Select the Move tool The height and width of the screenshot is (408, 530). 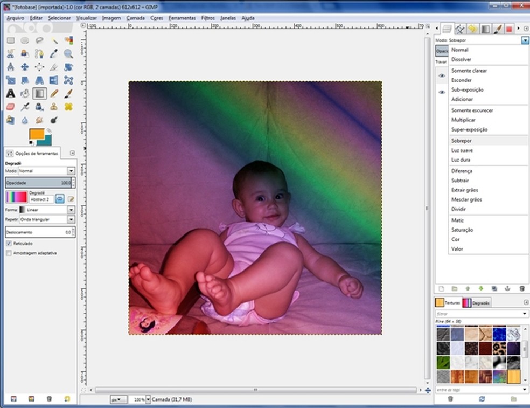(25, 67)
